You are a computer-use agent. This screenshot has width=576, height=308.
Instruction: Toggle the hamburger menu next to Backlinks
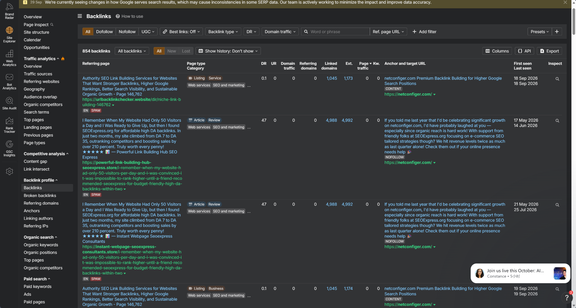point(80,16)
